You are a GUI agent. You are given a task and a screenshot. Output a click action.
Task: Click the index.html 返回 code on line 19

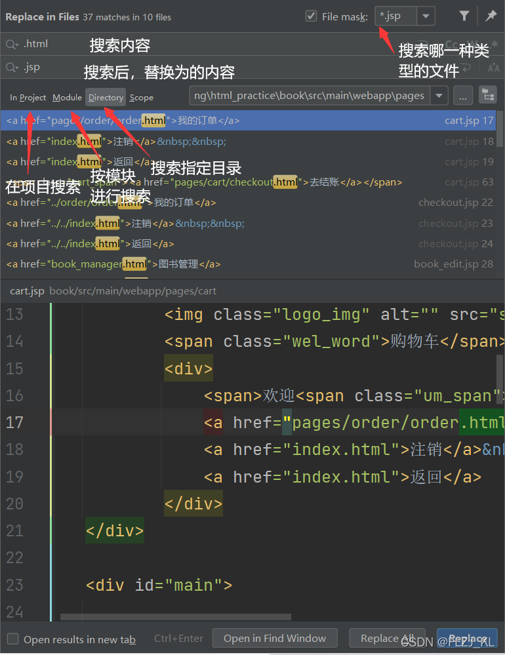point(342,477)
